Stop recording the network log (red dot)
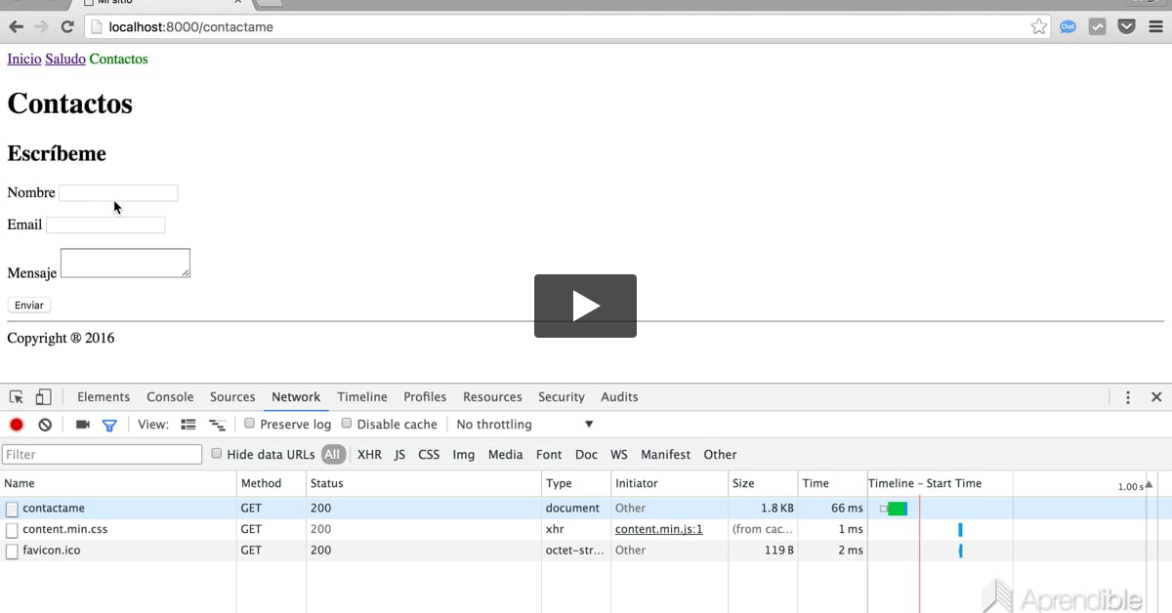 click(17, 425)
